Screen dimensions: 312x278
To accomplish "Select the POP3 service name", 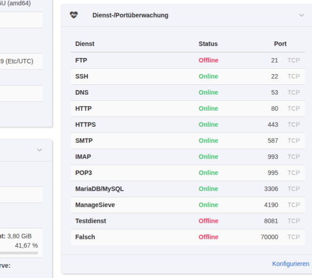I will [x=83, y=173].
